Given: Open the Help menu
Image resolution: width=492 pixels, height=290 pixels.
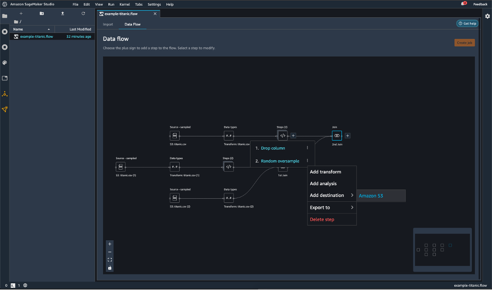Looking at the screenshot, I should click(170, 4).
